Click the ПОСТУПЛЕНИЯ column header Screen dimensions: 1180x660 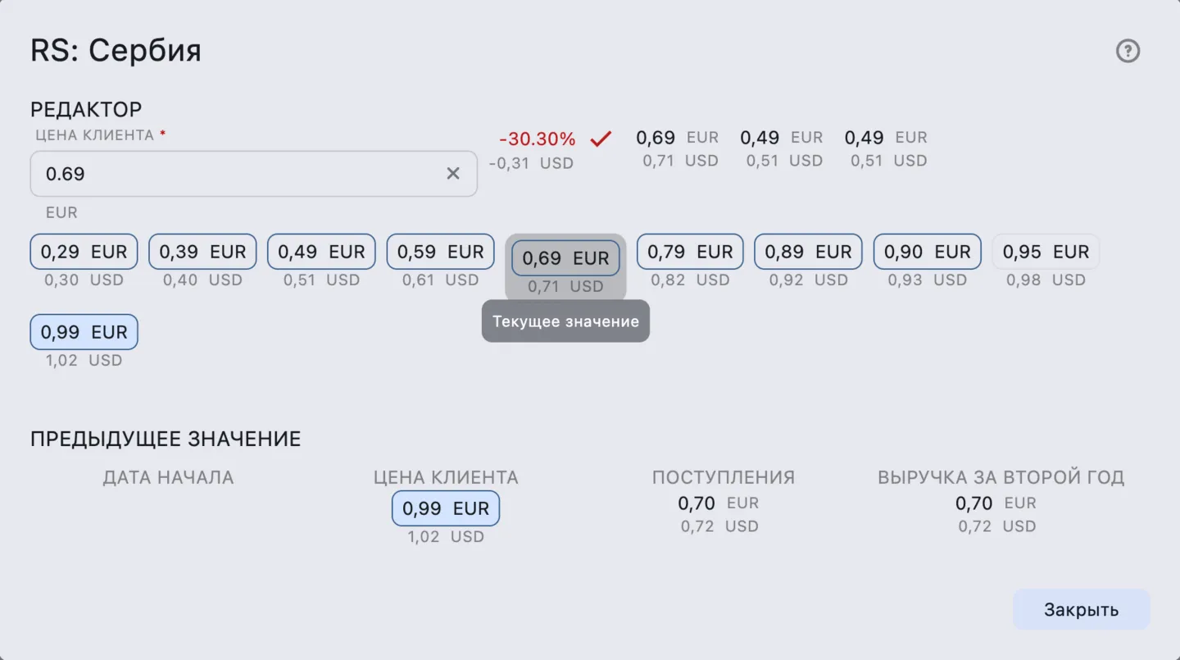click(x=723, y=477)
